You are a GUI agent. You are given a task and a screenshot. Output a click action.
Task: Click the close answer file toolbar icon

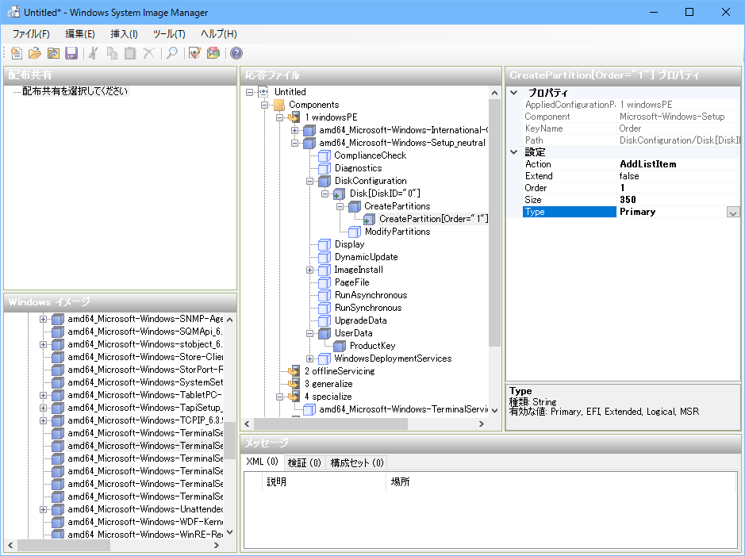click(53, 53)
